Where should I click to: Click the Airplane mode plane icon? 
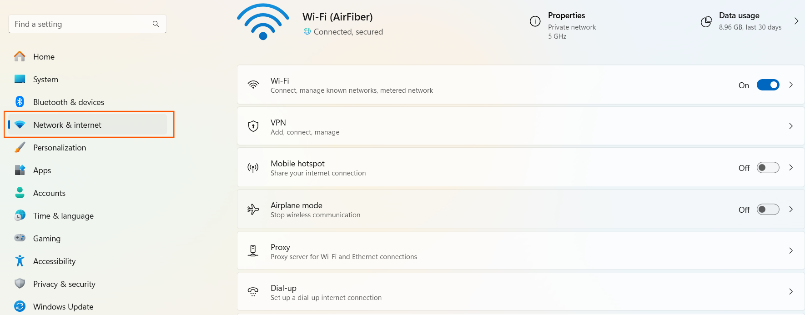point(253,209)
